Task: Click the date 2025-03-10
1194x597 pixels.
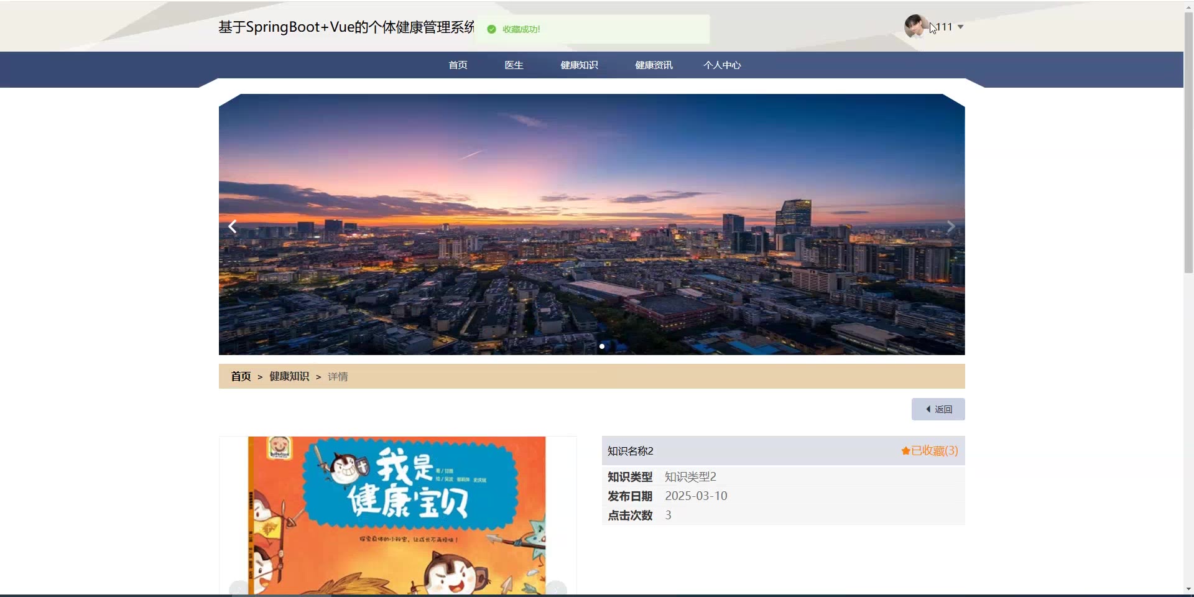Action: (x=696, y=496)
